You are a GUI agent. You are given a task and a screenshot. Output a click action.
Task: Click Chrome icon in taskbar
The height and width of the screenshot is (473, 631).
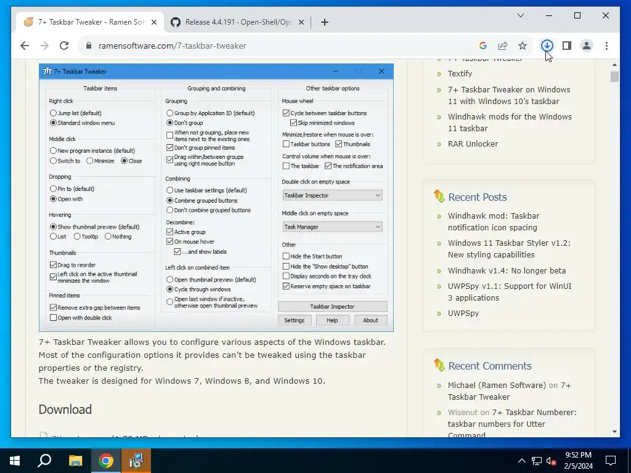pos(106,461)
